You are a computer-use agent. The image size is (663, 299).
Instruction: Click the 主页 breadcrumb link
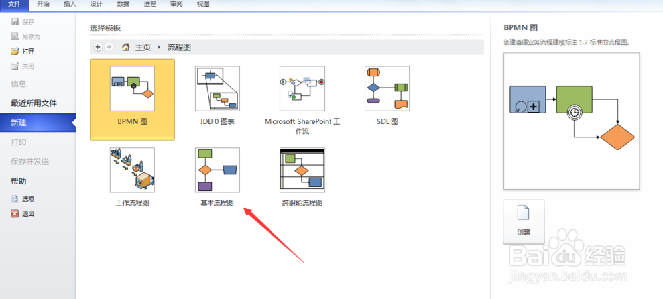(143, 47)
